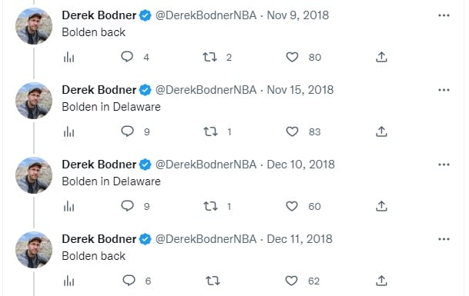
Task: Open Derek Bodner avatar on Nov 9 tweet
Action: (34, 26)
